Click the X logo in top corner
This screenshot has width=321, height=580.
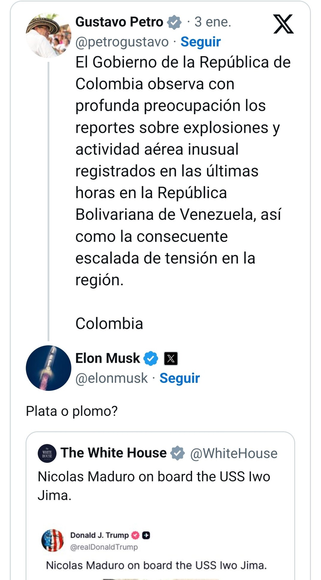point(283,24)
